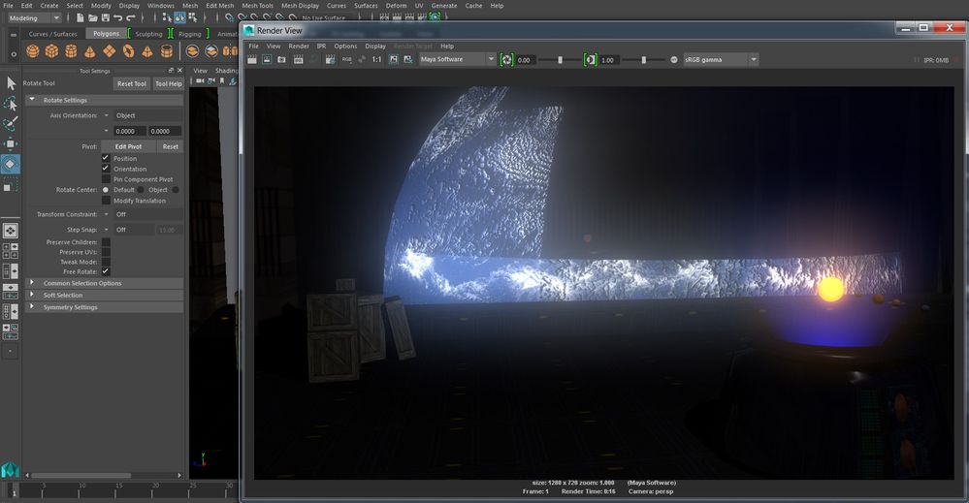This screenshot has height=503, width=969.
Task: Click the four-pane layout icon
Action: [x=11, y=251]
